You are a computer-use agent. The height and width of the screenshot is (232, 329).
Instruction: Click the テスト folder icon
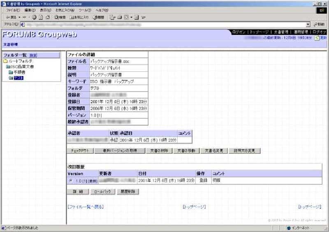pos(11,78)
